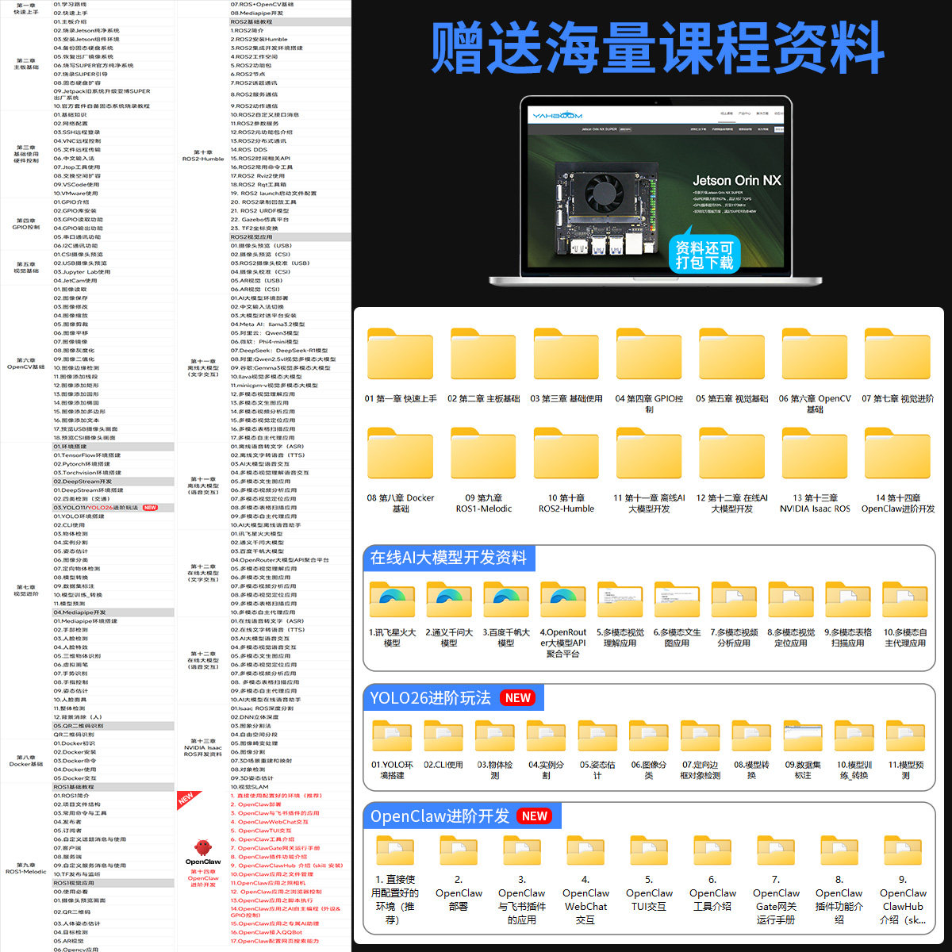This screenshot has height=952, width=952.
Task: Open the 09.数据集标注 folder icon
Action: click(x=803, y=737)
